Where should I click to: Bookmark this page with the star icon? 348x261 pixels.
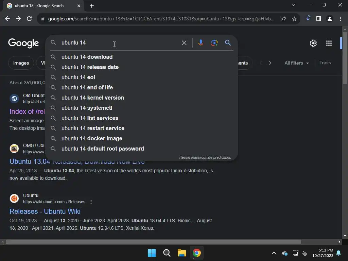(x=294, y=19)
